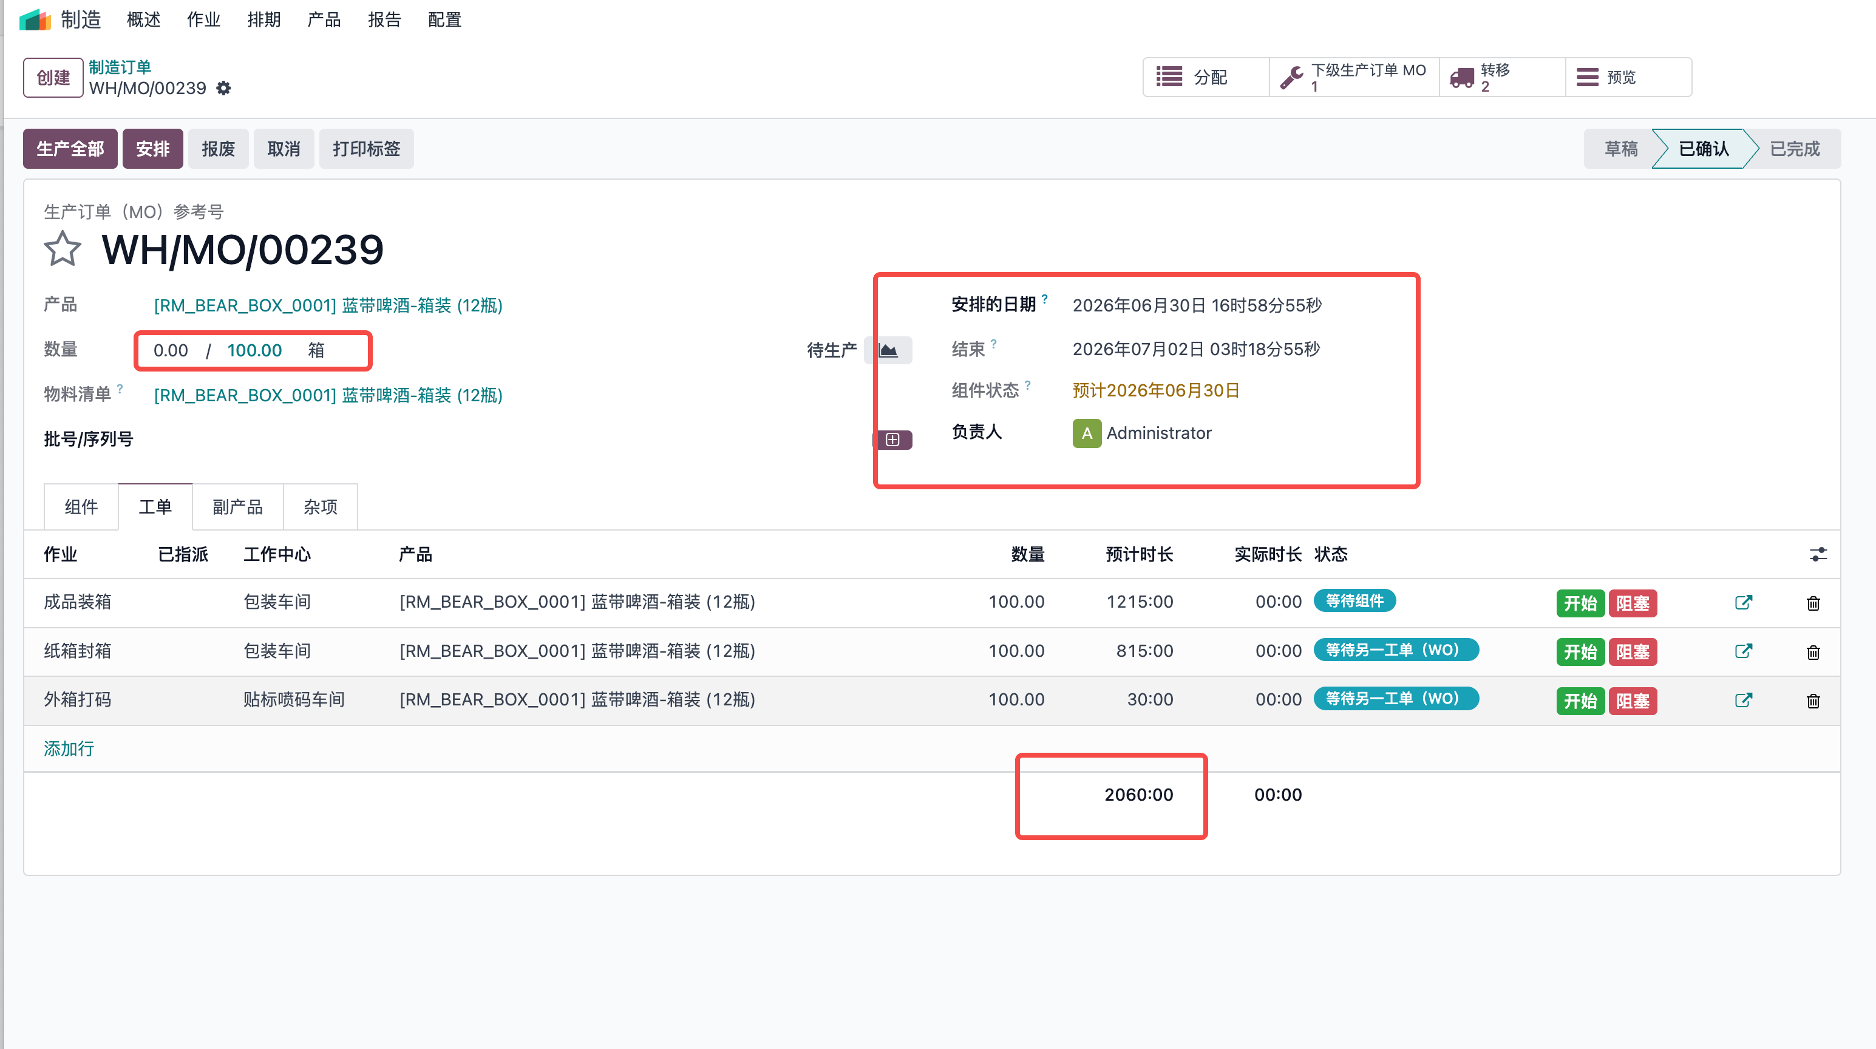Image resolution: width=1876 pixels, height=1049 pixels.
Task: Open the 转移 transfers smart button
Action: (1503, 77)
